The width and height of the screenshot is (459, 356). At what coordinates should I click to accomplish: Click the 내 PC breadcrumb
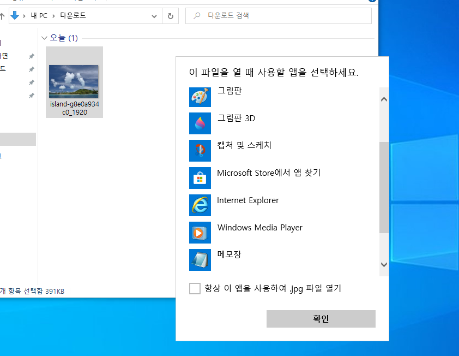click(39, 15)
